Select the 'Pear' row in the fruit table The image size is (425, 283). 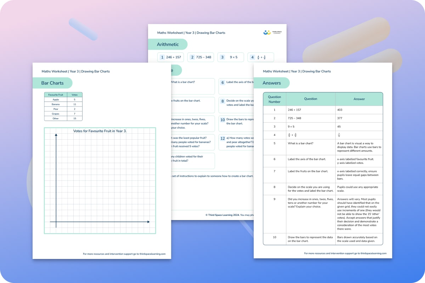coord(63,109)
